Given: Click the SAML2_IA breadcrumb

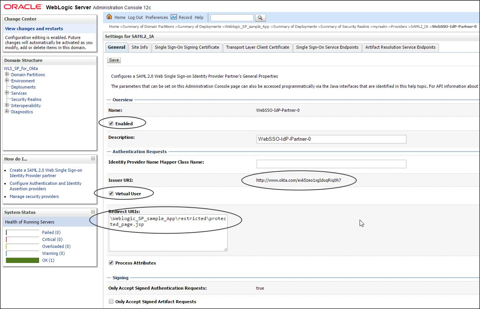Looking at the screenshot, I should pos(419,27).
